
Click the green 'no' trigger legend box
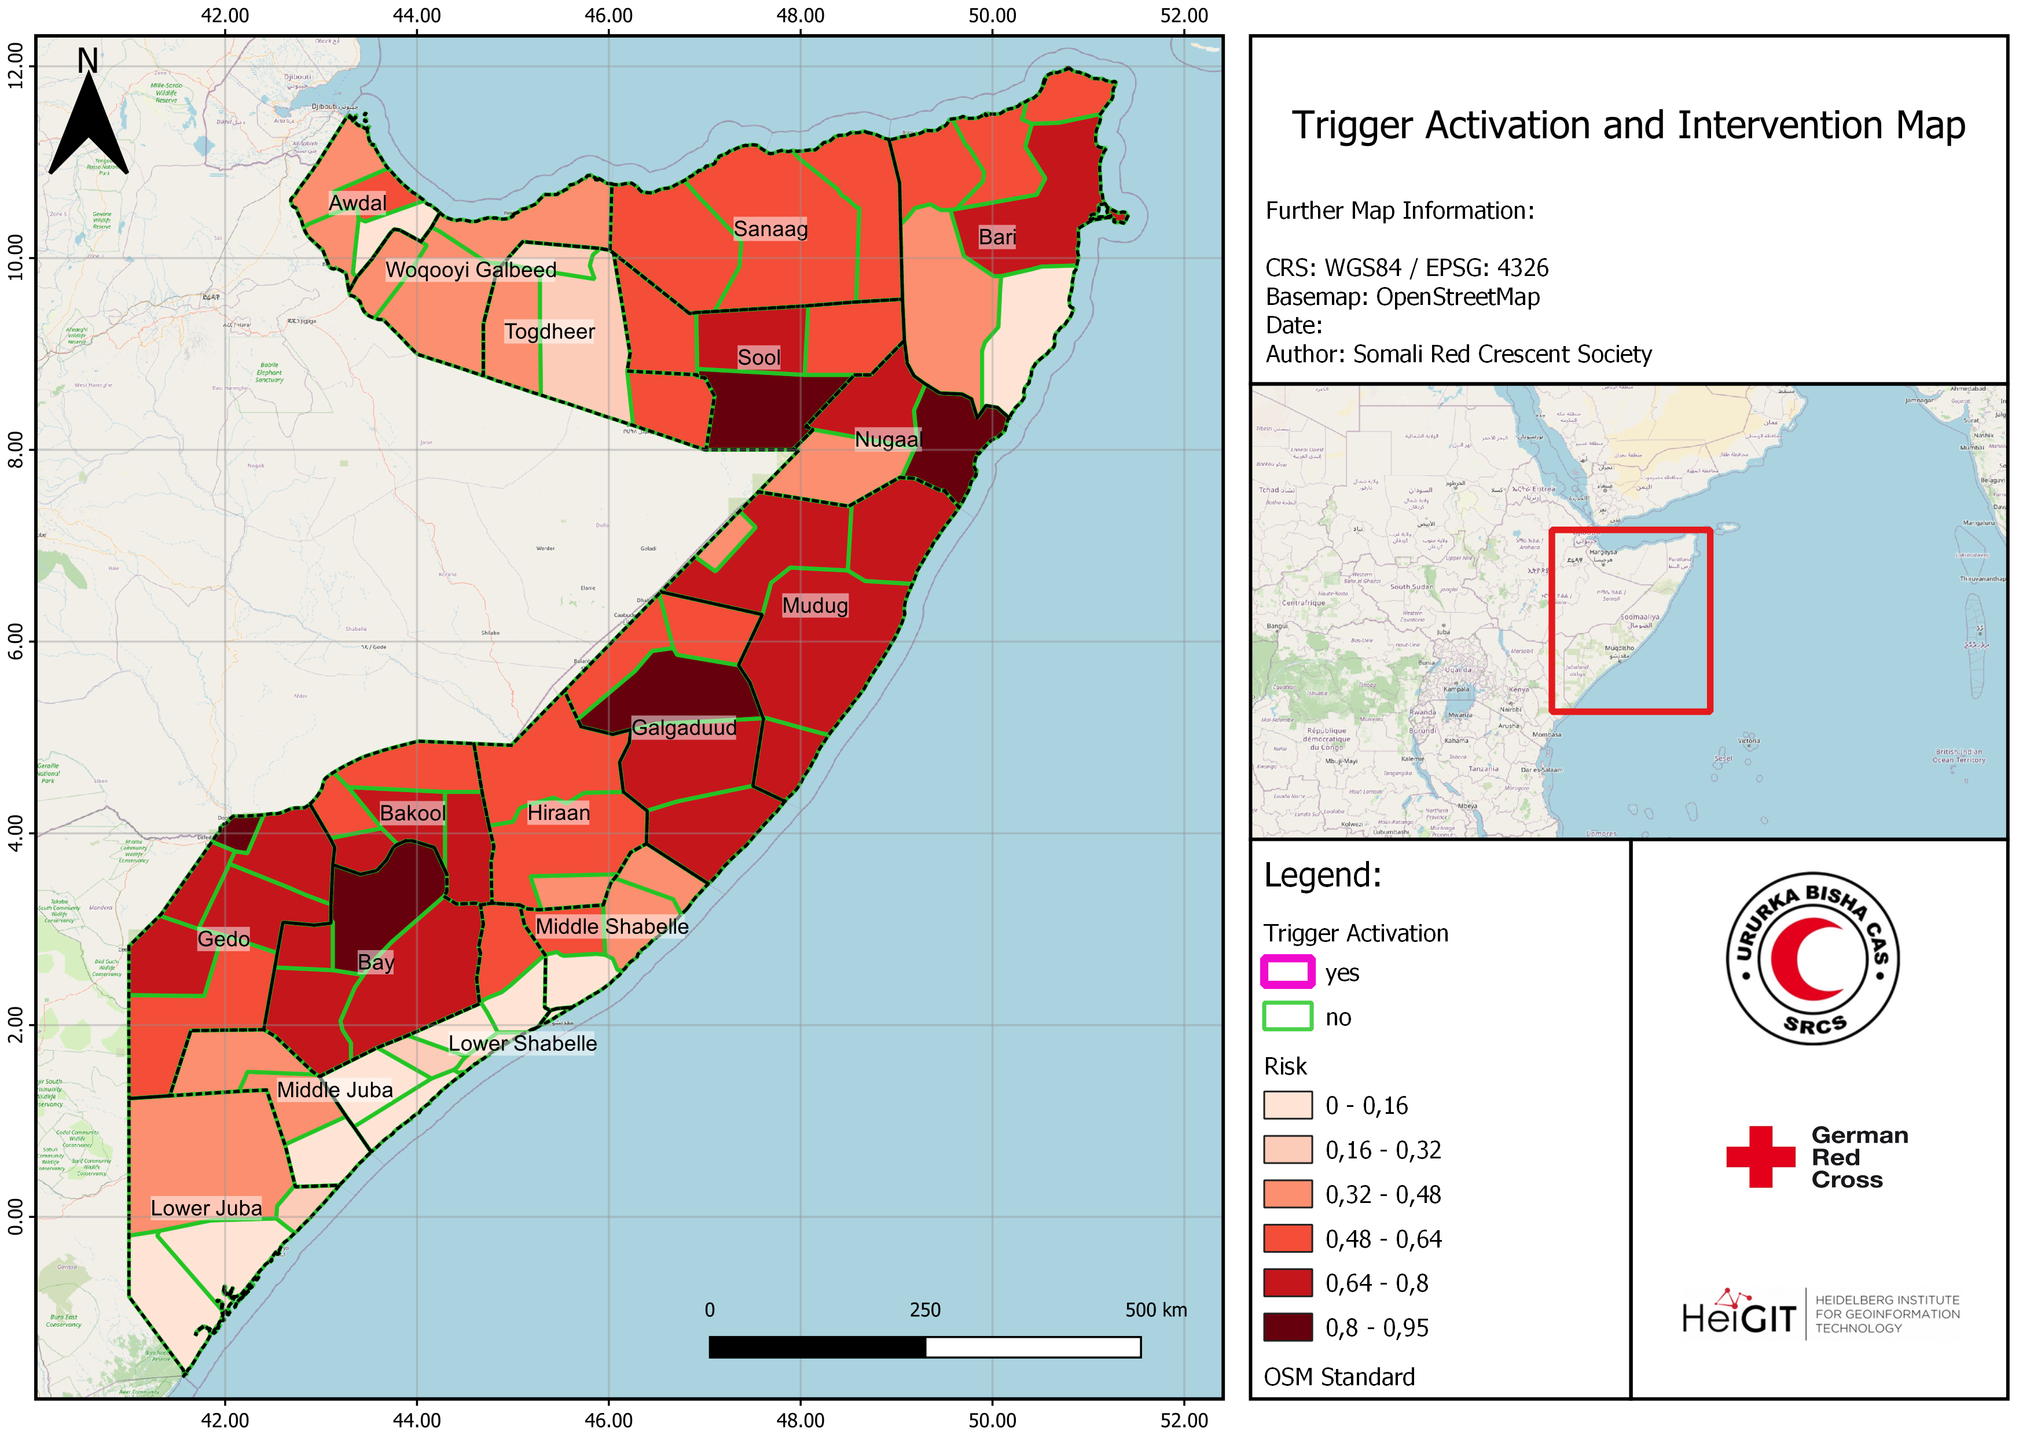tap(1287, 1016)
